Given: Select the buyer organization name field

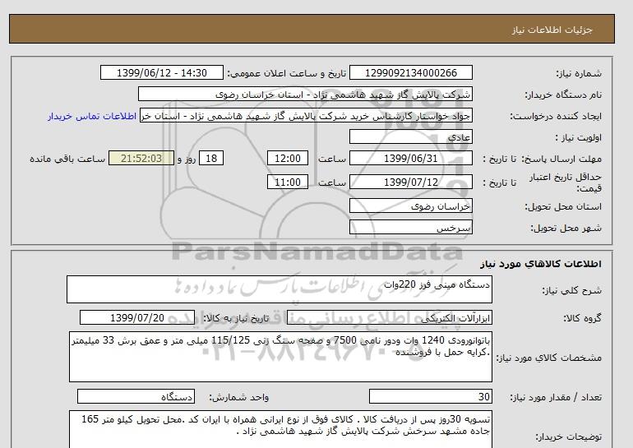Looking at the screenshot, I should [305, 94].
